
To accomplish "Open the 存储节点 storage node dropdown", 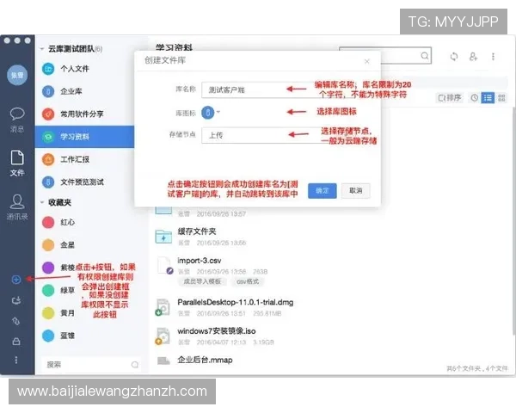I will coord(263,135).
